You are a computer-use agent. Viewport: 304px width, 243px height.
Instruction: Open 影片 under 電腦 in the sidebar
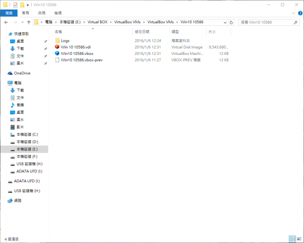[x=20, y=127]
